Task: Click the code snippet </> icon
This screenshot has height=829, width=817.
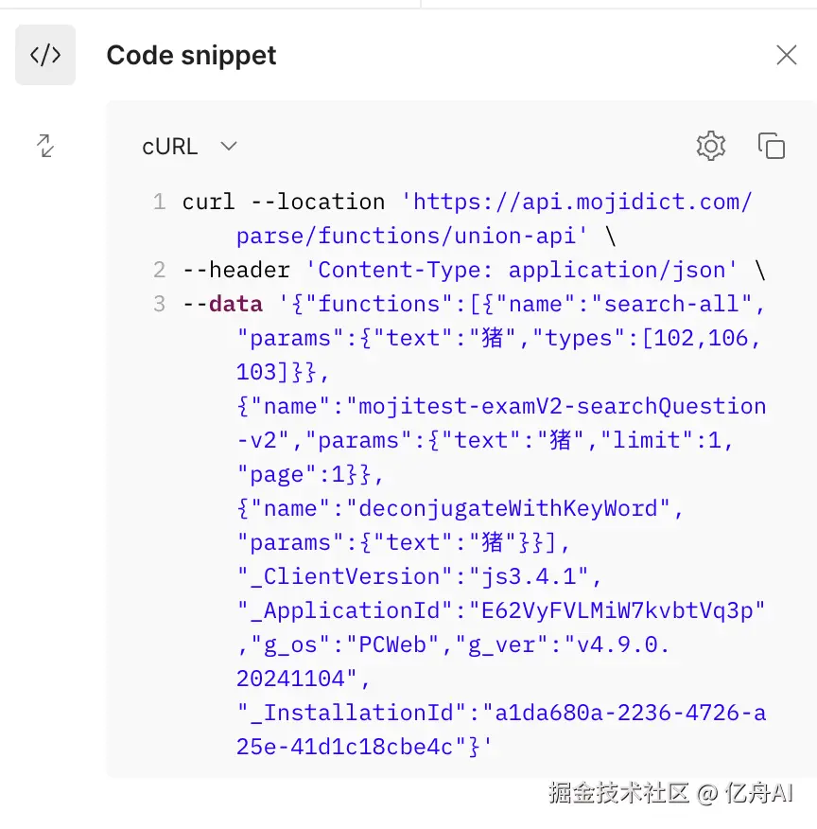Action: click(45, 55)
